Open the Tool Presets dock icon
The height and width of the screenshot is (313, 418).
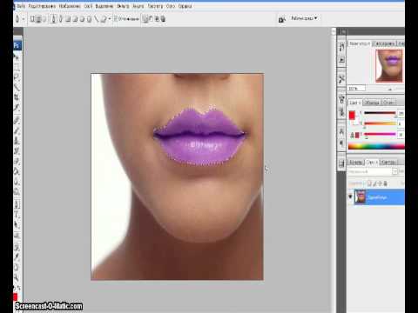pyautogui.click(x=341, y=79)
